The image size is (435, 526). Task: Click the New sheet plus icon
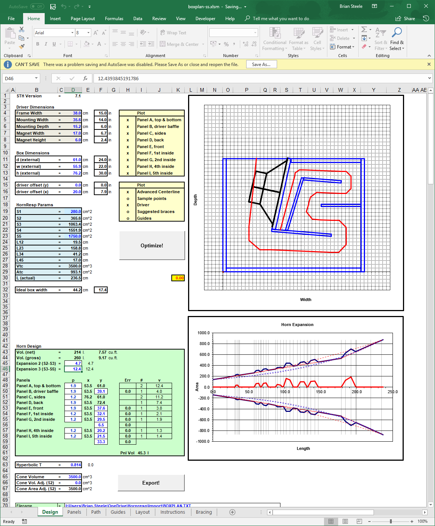(232, 512)
